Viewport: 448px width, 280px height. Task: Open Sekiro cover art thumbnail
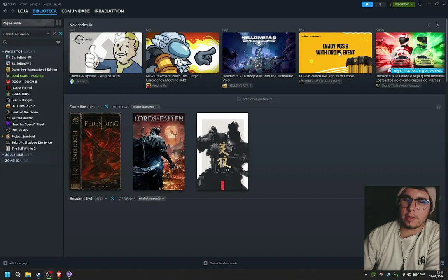[x=222, y=151]
